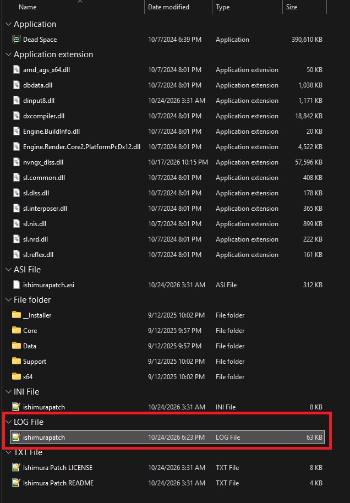Click the amd_ags_x64.dll file icon
350x503 pixels.
pos(17,69)
